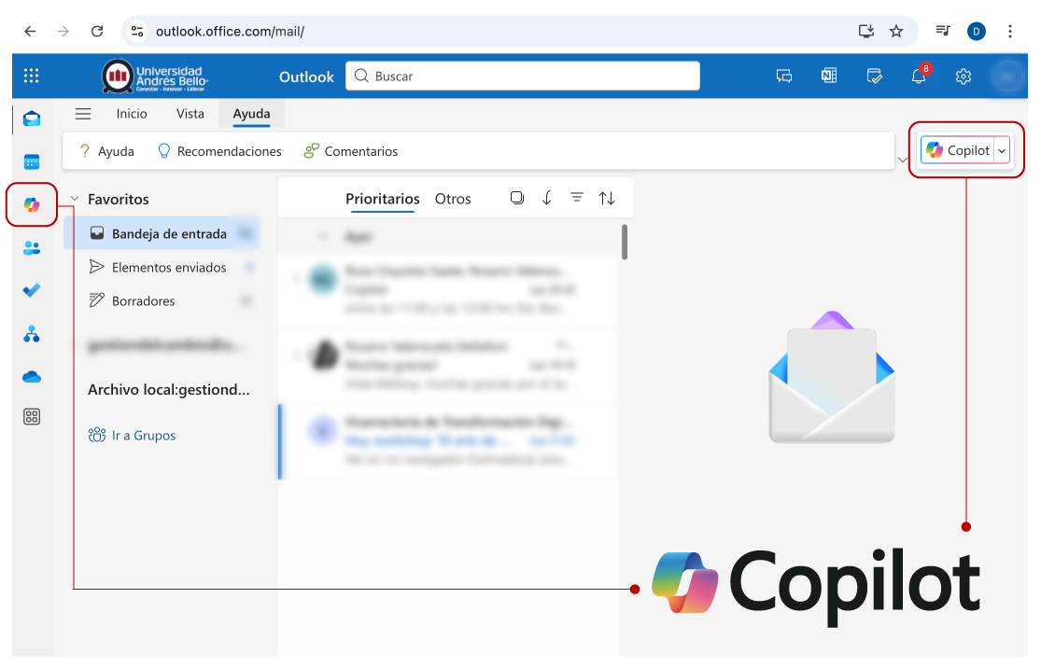Go back in the browser

pyautogui.click(x=30, y=31)
